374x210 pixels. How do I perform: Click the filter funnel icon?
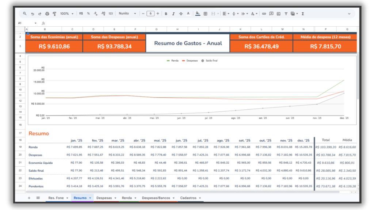pos(286,13)
